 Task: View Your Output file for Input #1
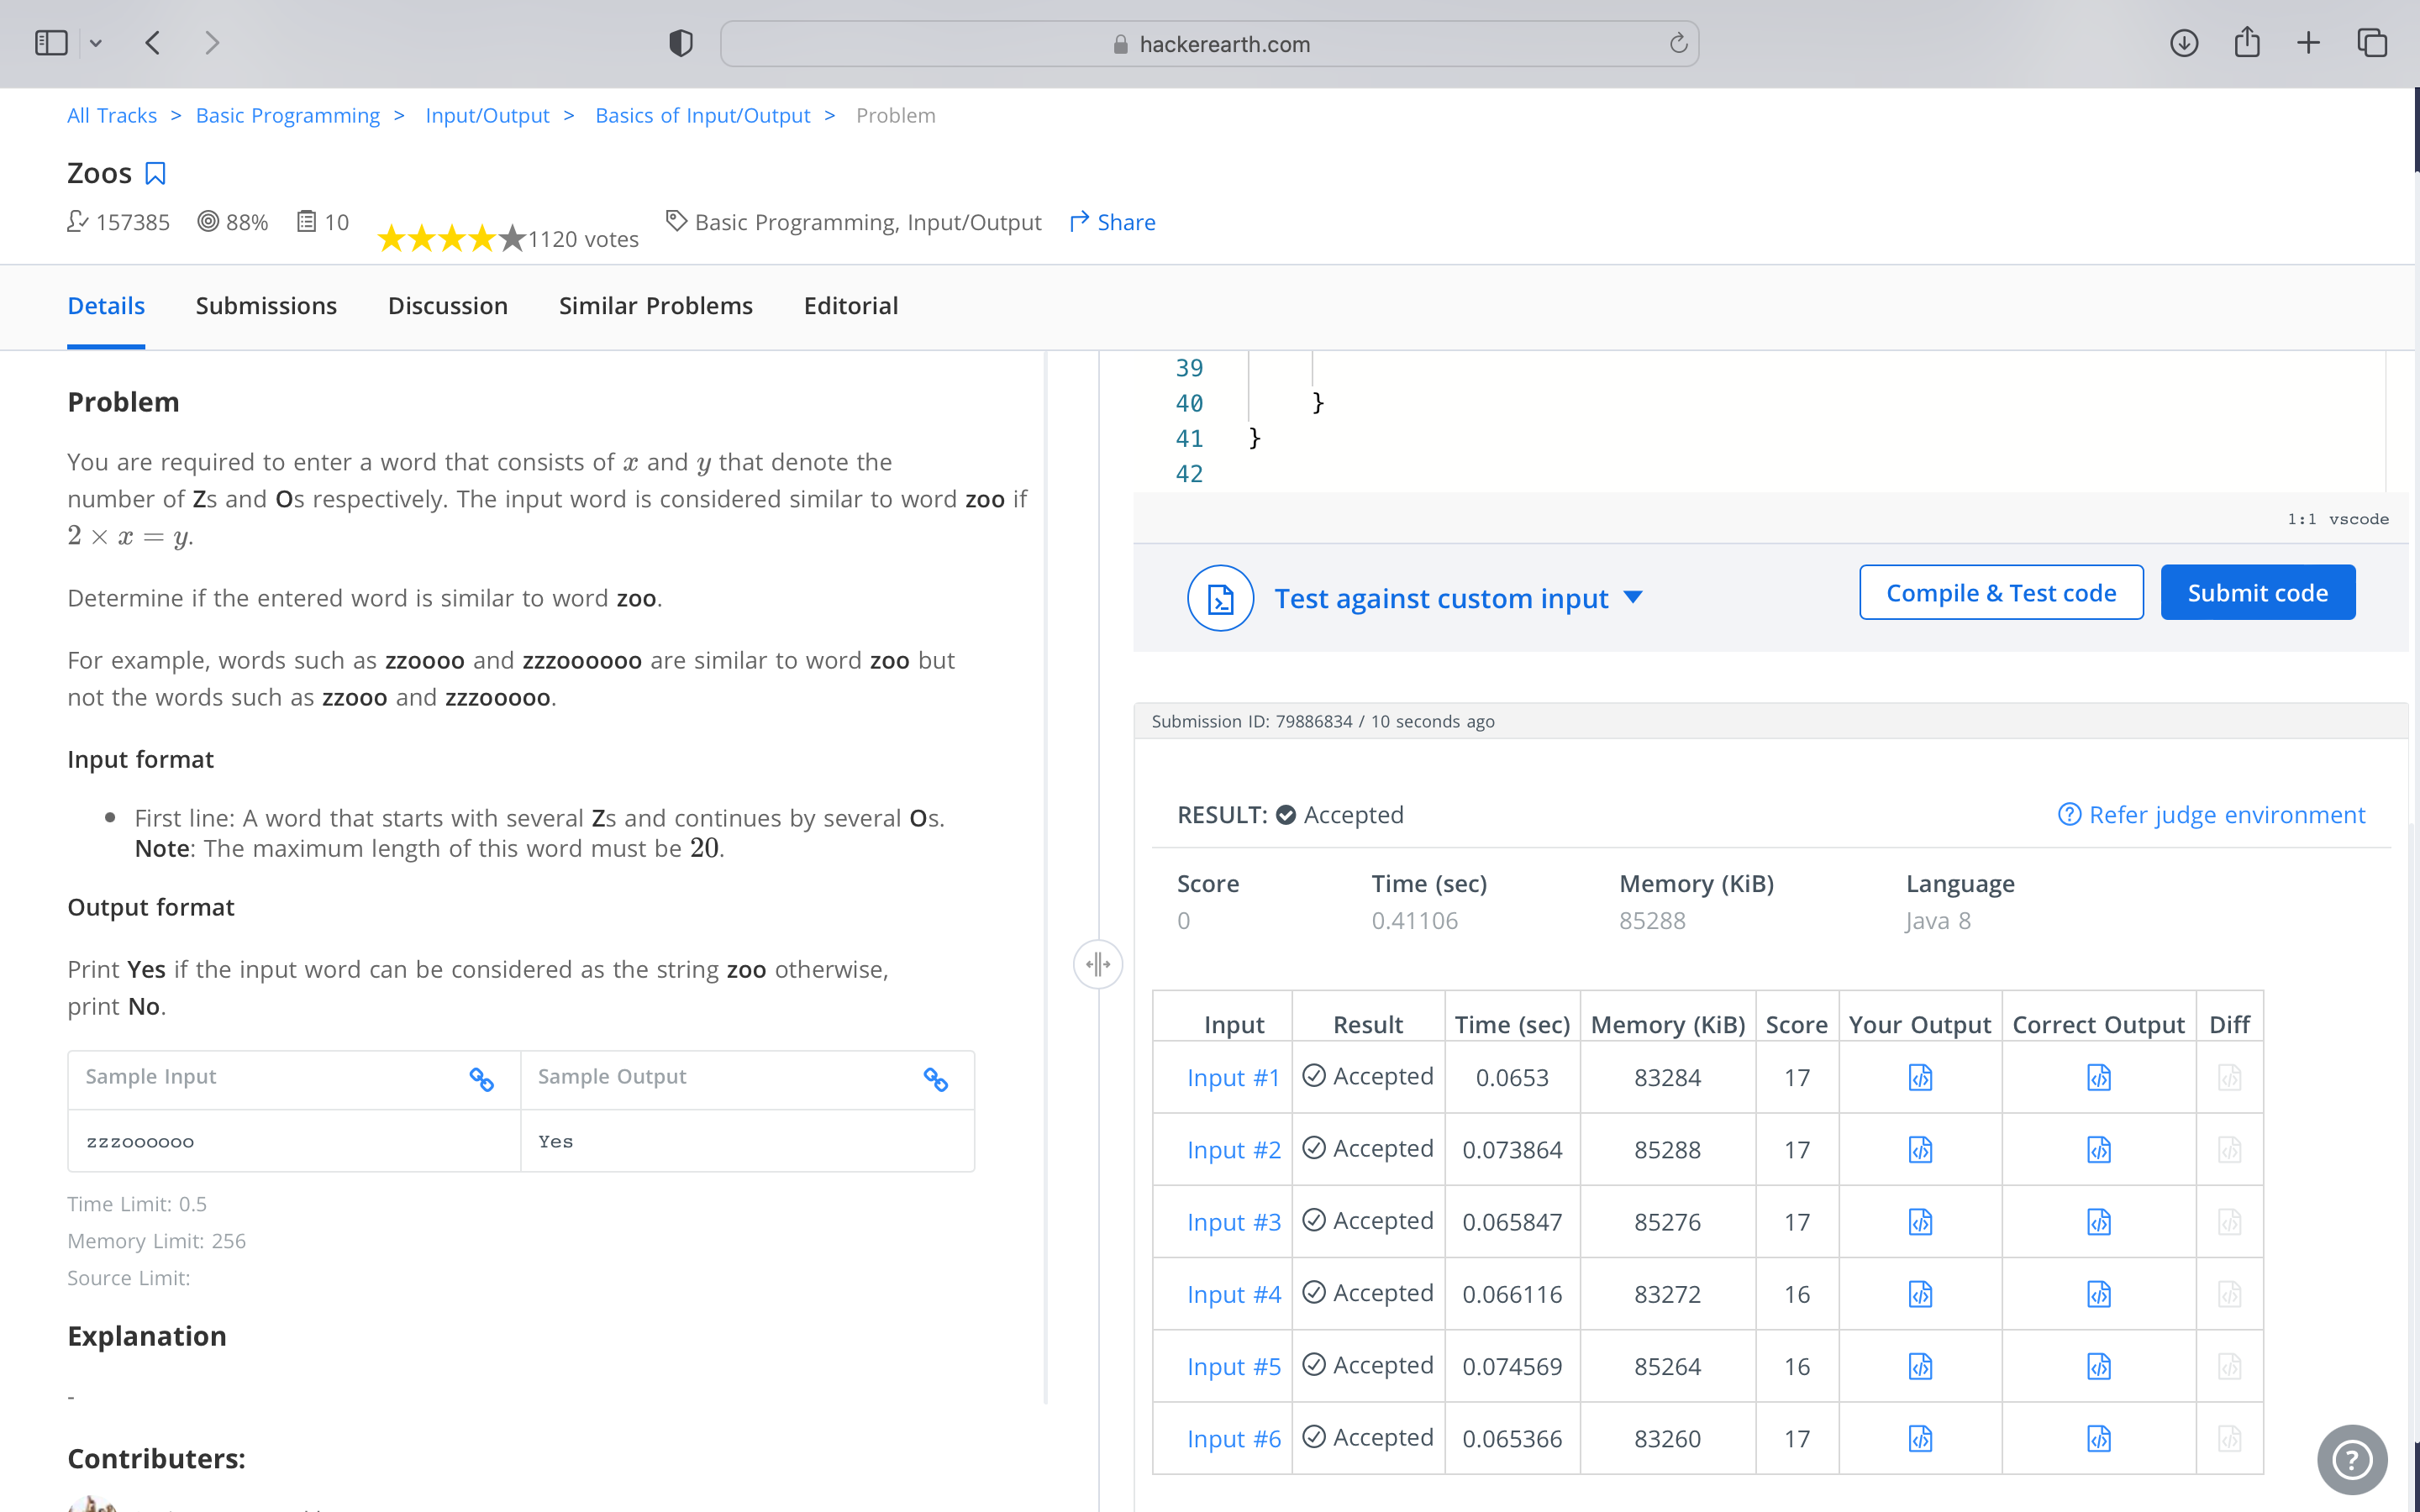point(1920,1077)
